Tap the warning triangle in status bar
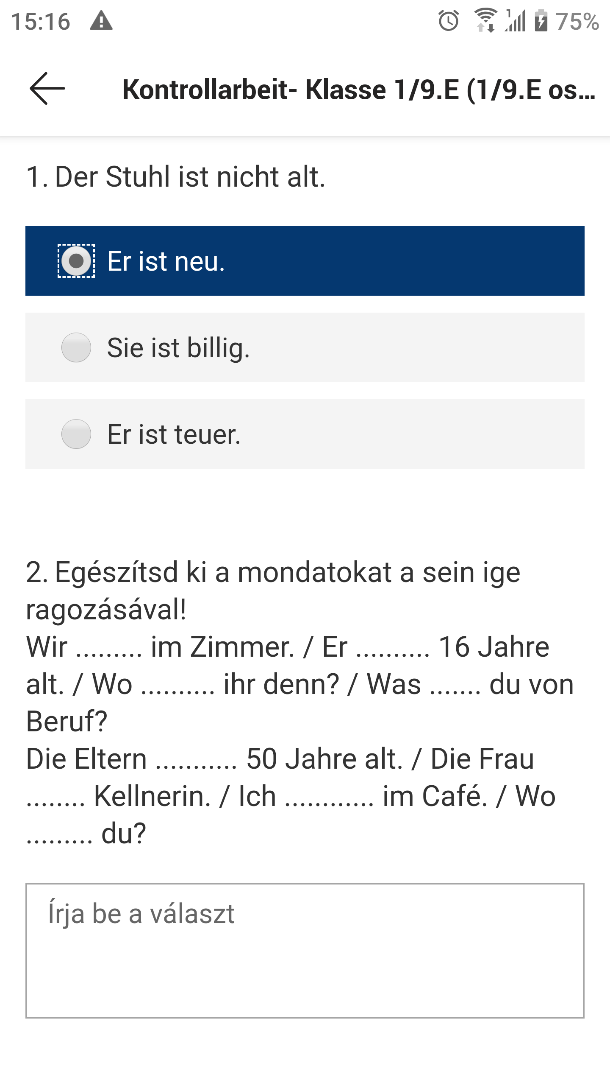The image size is (610, 1086). click(101, 21)
